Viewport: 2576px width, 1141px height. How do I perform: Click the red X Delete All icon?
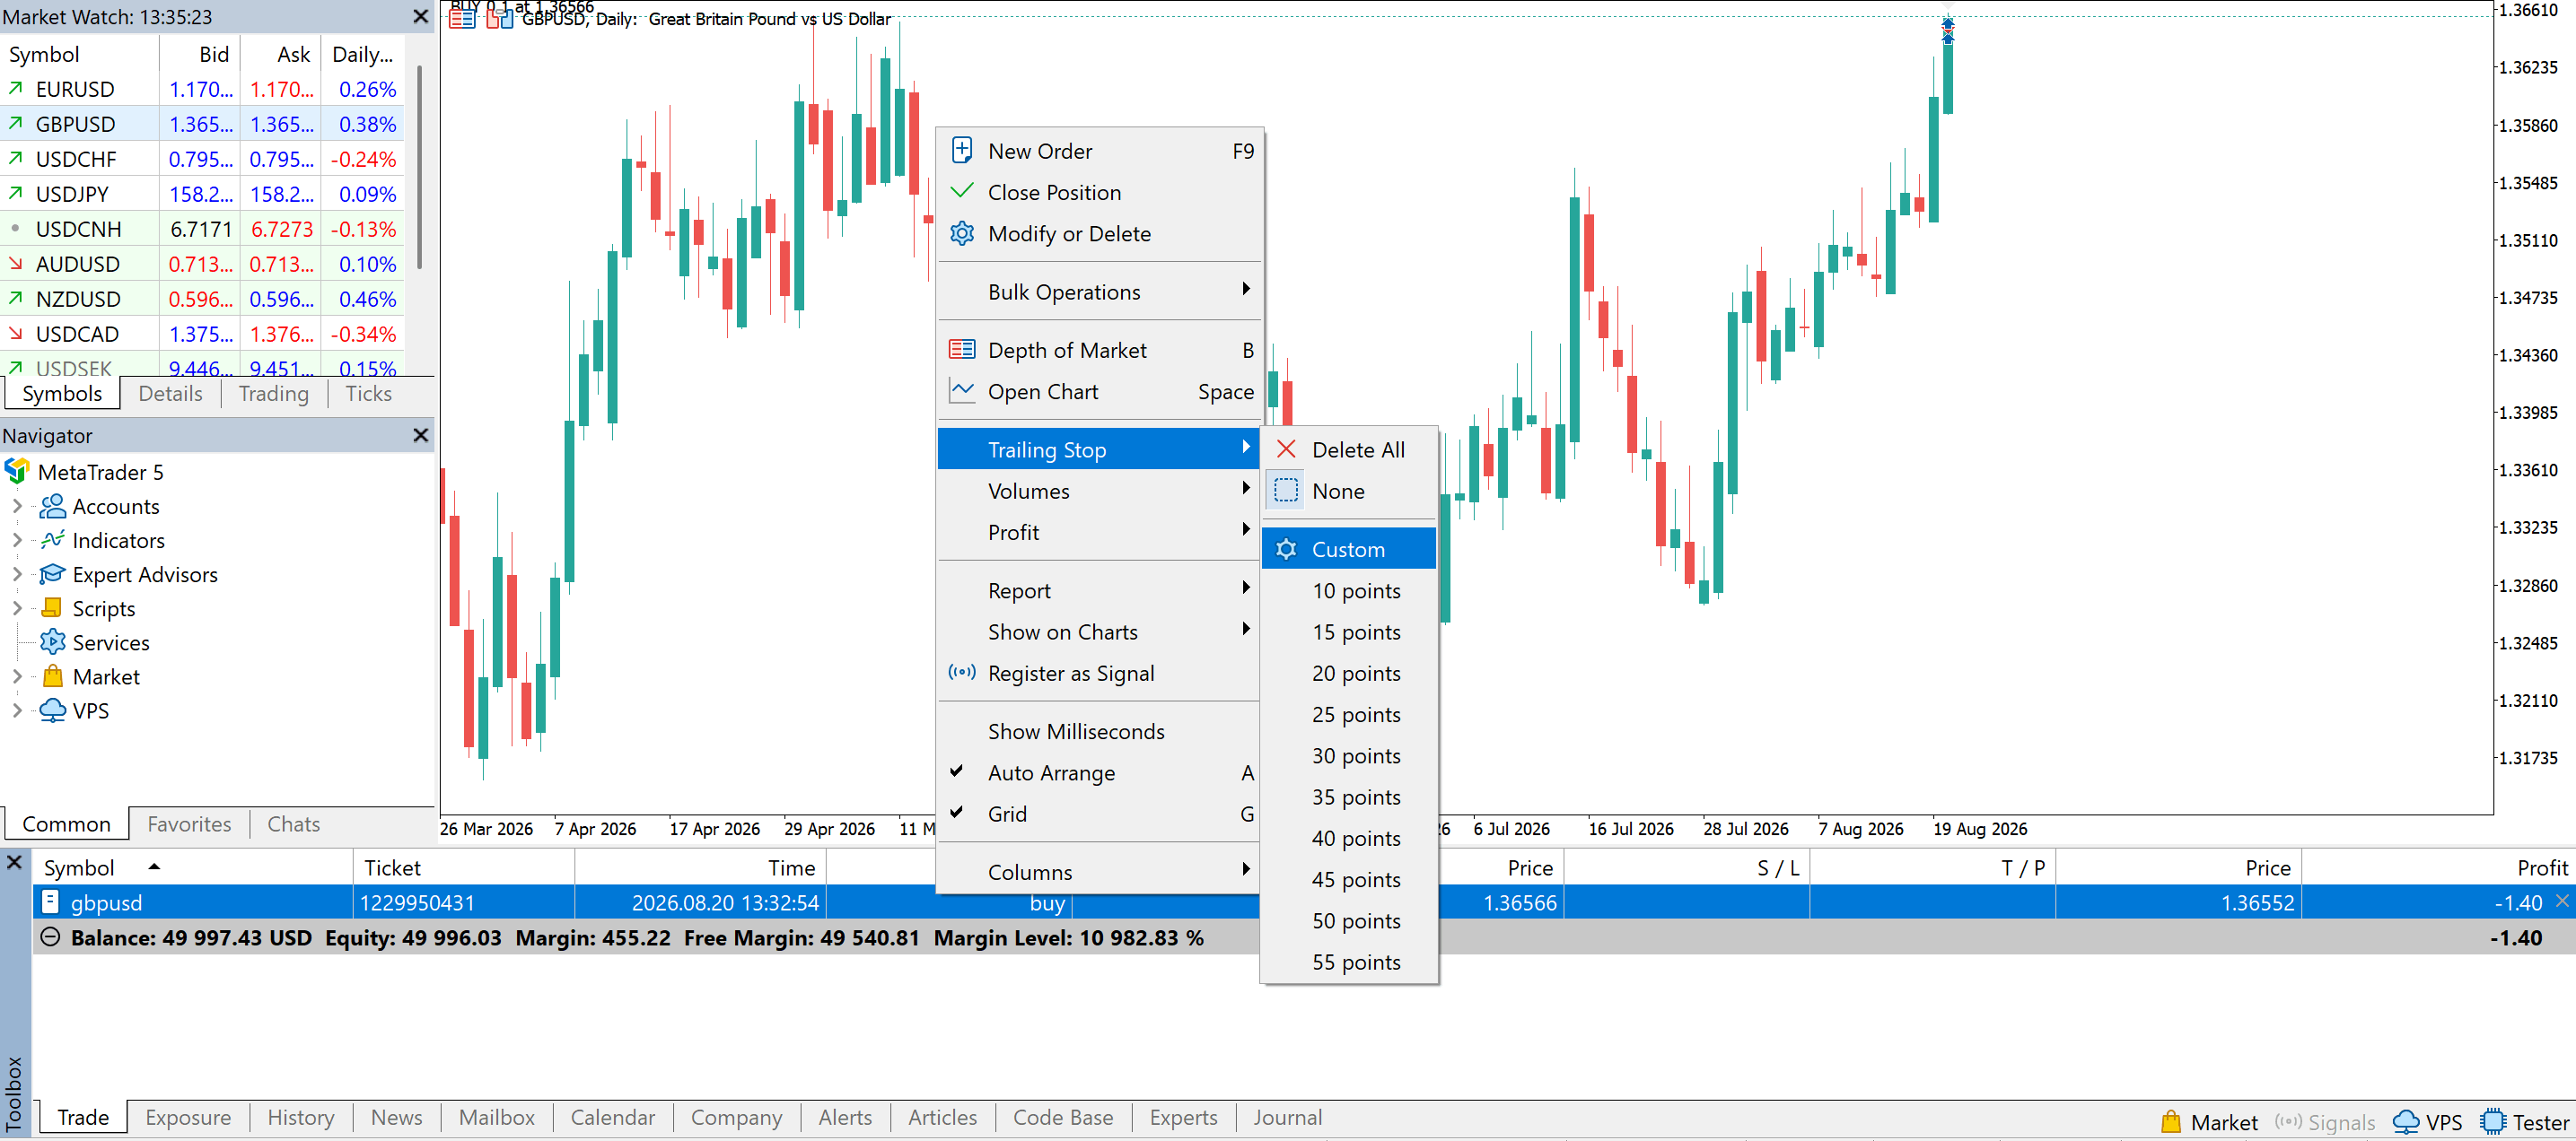[x=1286, y=449]
